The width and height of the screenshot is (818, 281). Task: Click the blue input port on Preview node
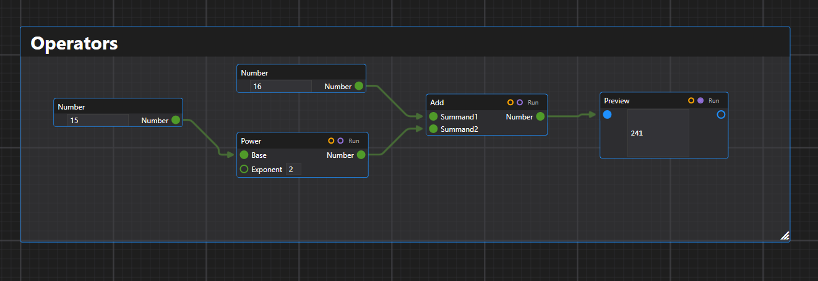click(x=607, y=115)
